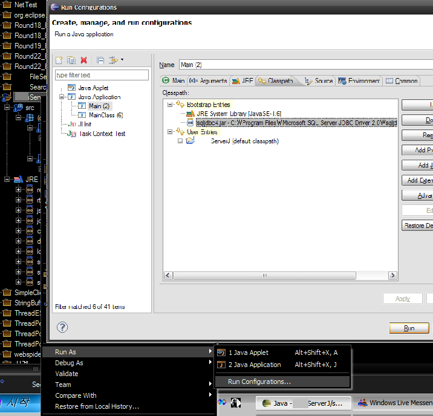Switch to the Common tab
Viewport: 433px width, 416px height.
pos(402,80)
